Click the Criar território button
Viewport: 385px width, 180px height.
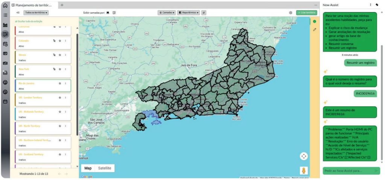(x=306, y=12)
